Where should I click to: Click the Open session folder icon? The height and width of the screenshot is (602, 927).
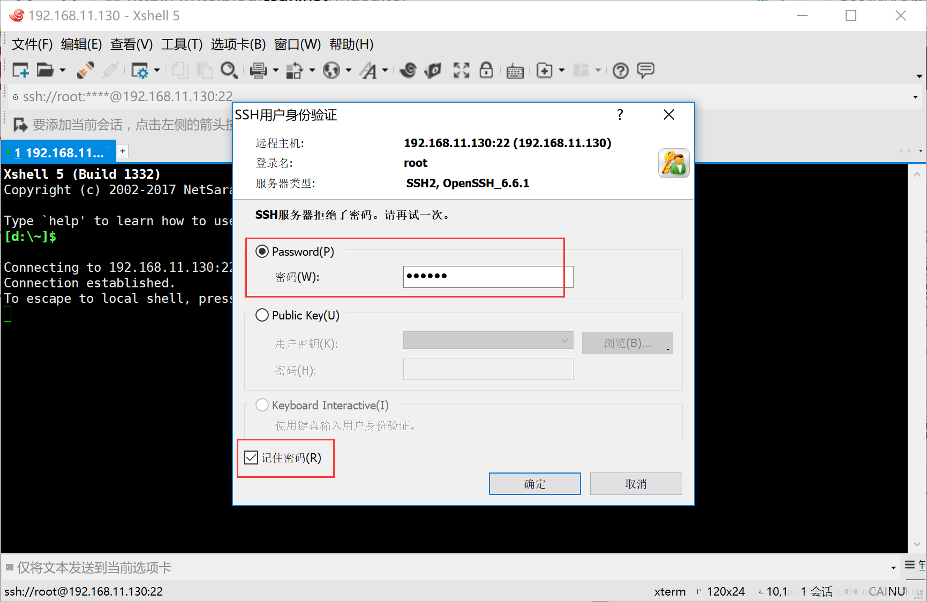(45, 70)
